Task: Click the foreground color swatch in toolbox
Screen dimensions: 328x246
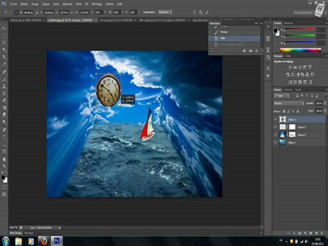Action: click(x=3, y=177)
